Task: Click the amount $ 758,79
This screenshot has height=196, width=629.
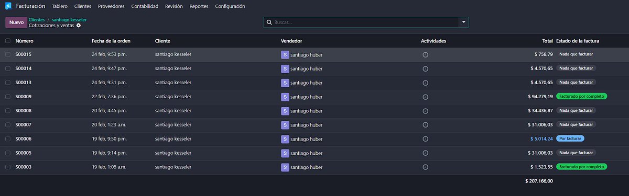Action: pos(543,54)
